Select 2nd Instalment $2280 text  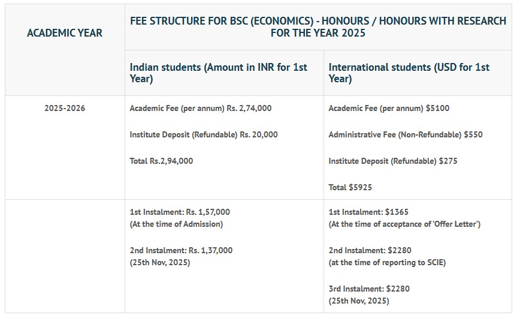tap(370, 250)
